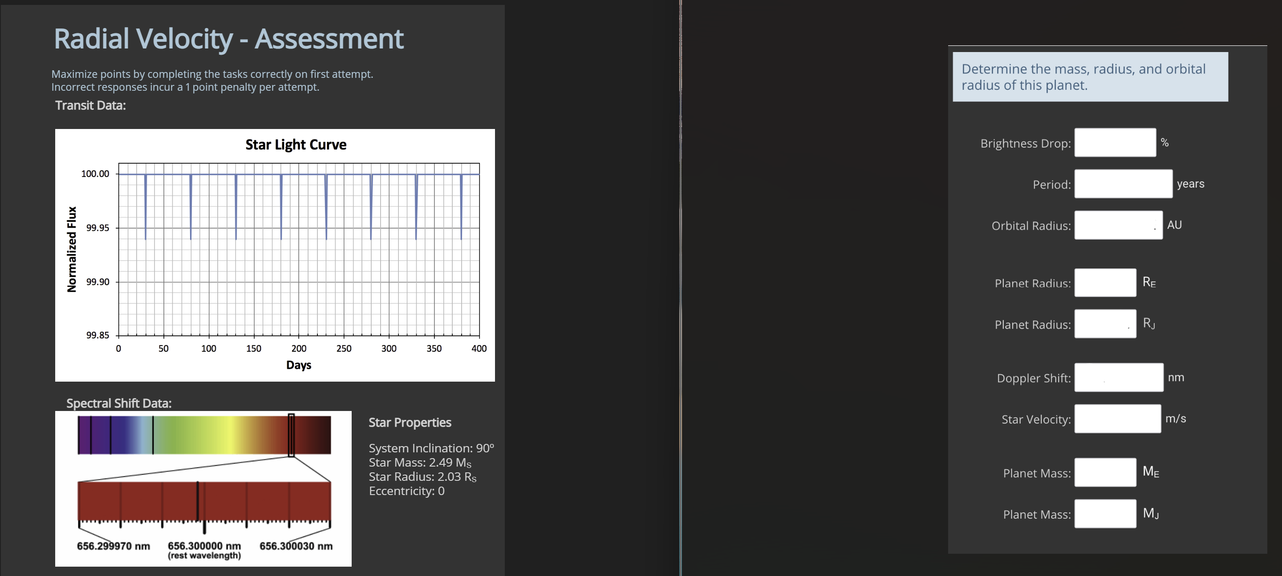Click the first transit dip near day 30
The height and width of the screenshot is (576, 1282).
click(145, 209)
